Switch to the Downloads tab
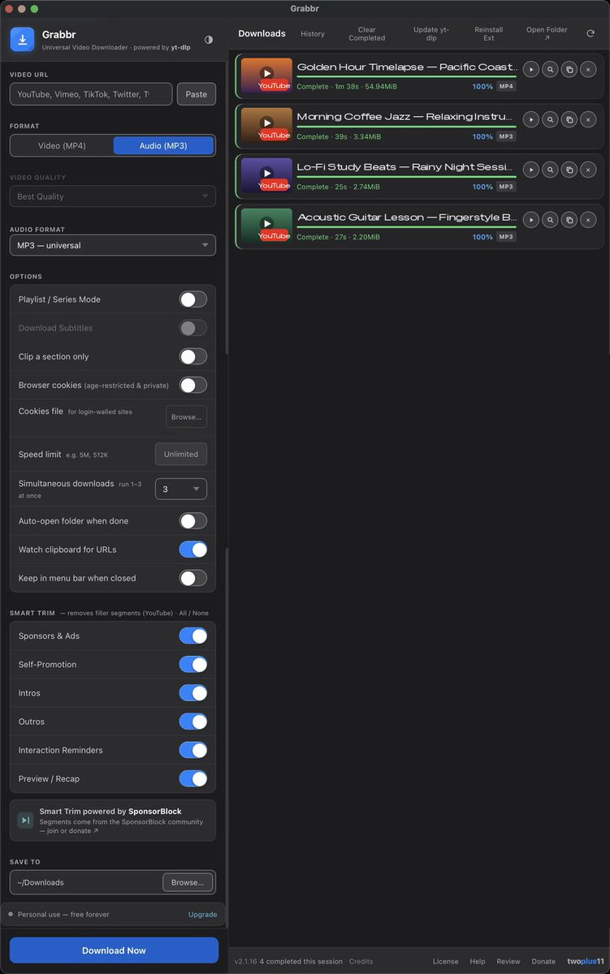Viewport: 610px width, 974px height. 262,34
